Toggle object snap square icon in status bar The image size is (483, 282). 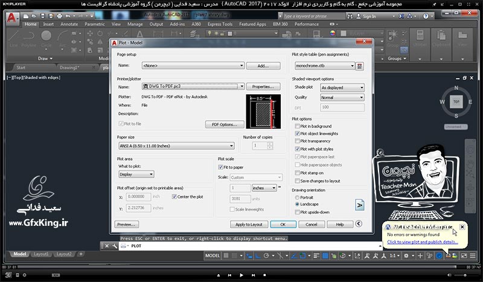click(303, 255)
